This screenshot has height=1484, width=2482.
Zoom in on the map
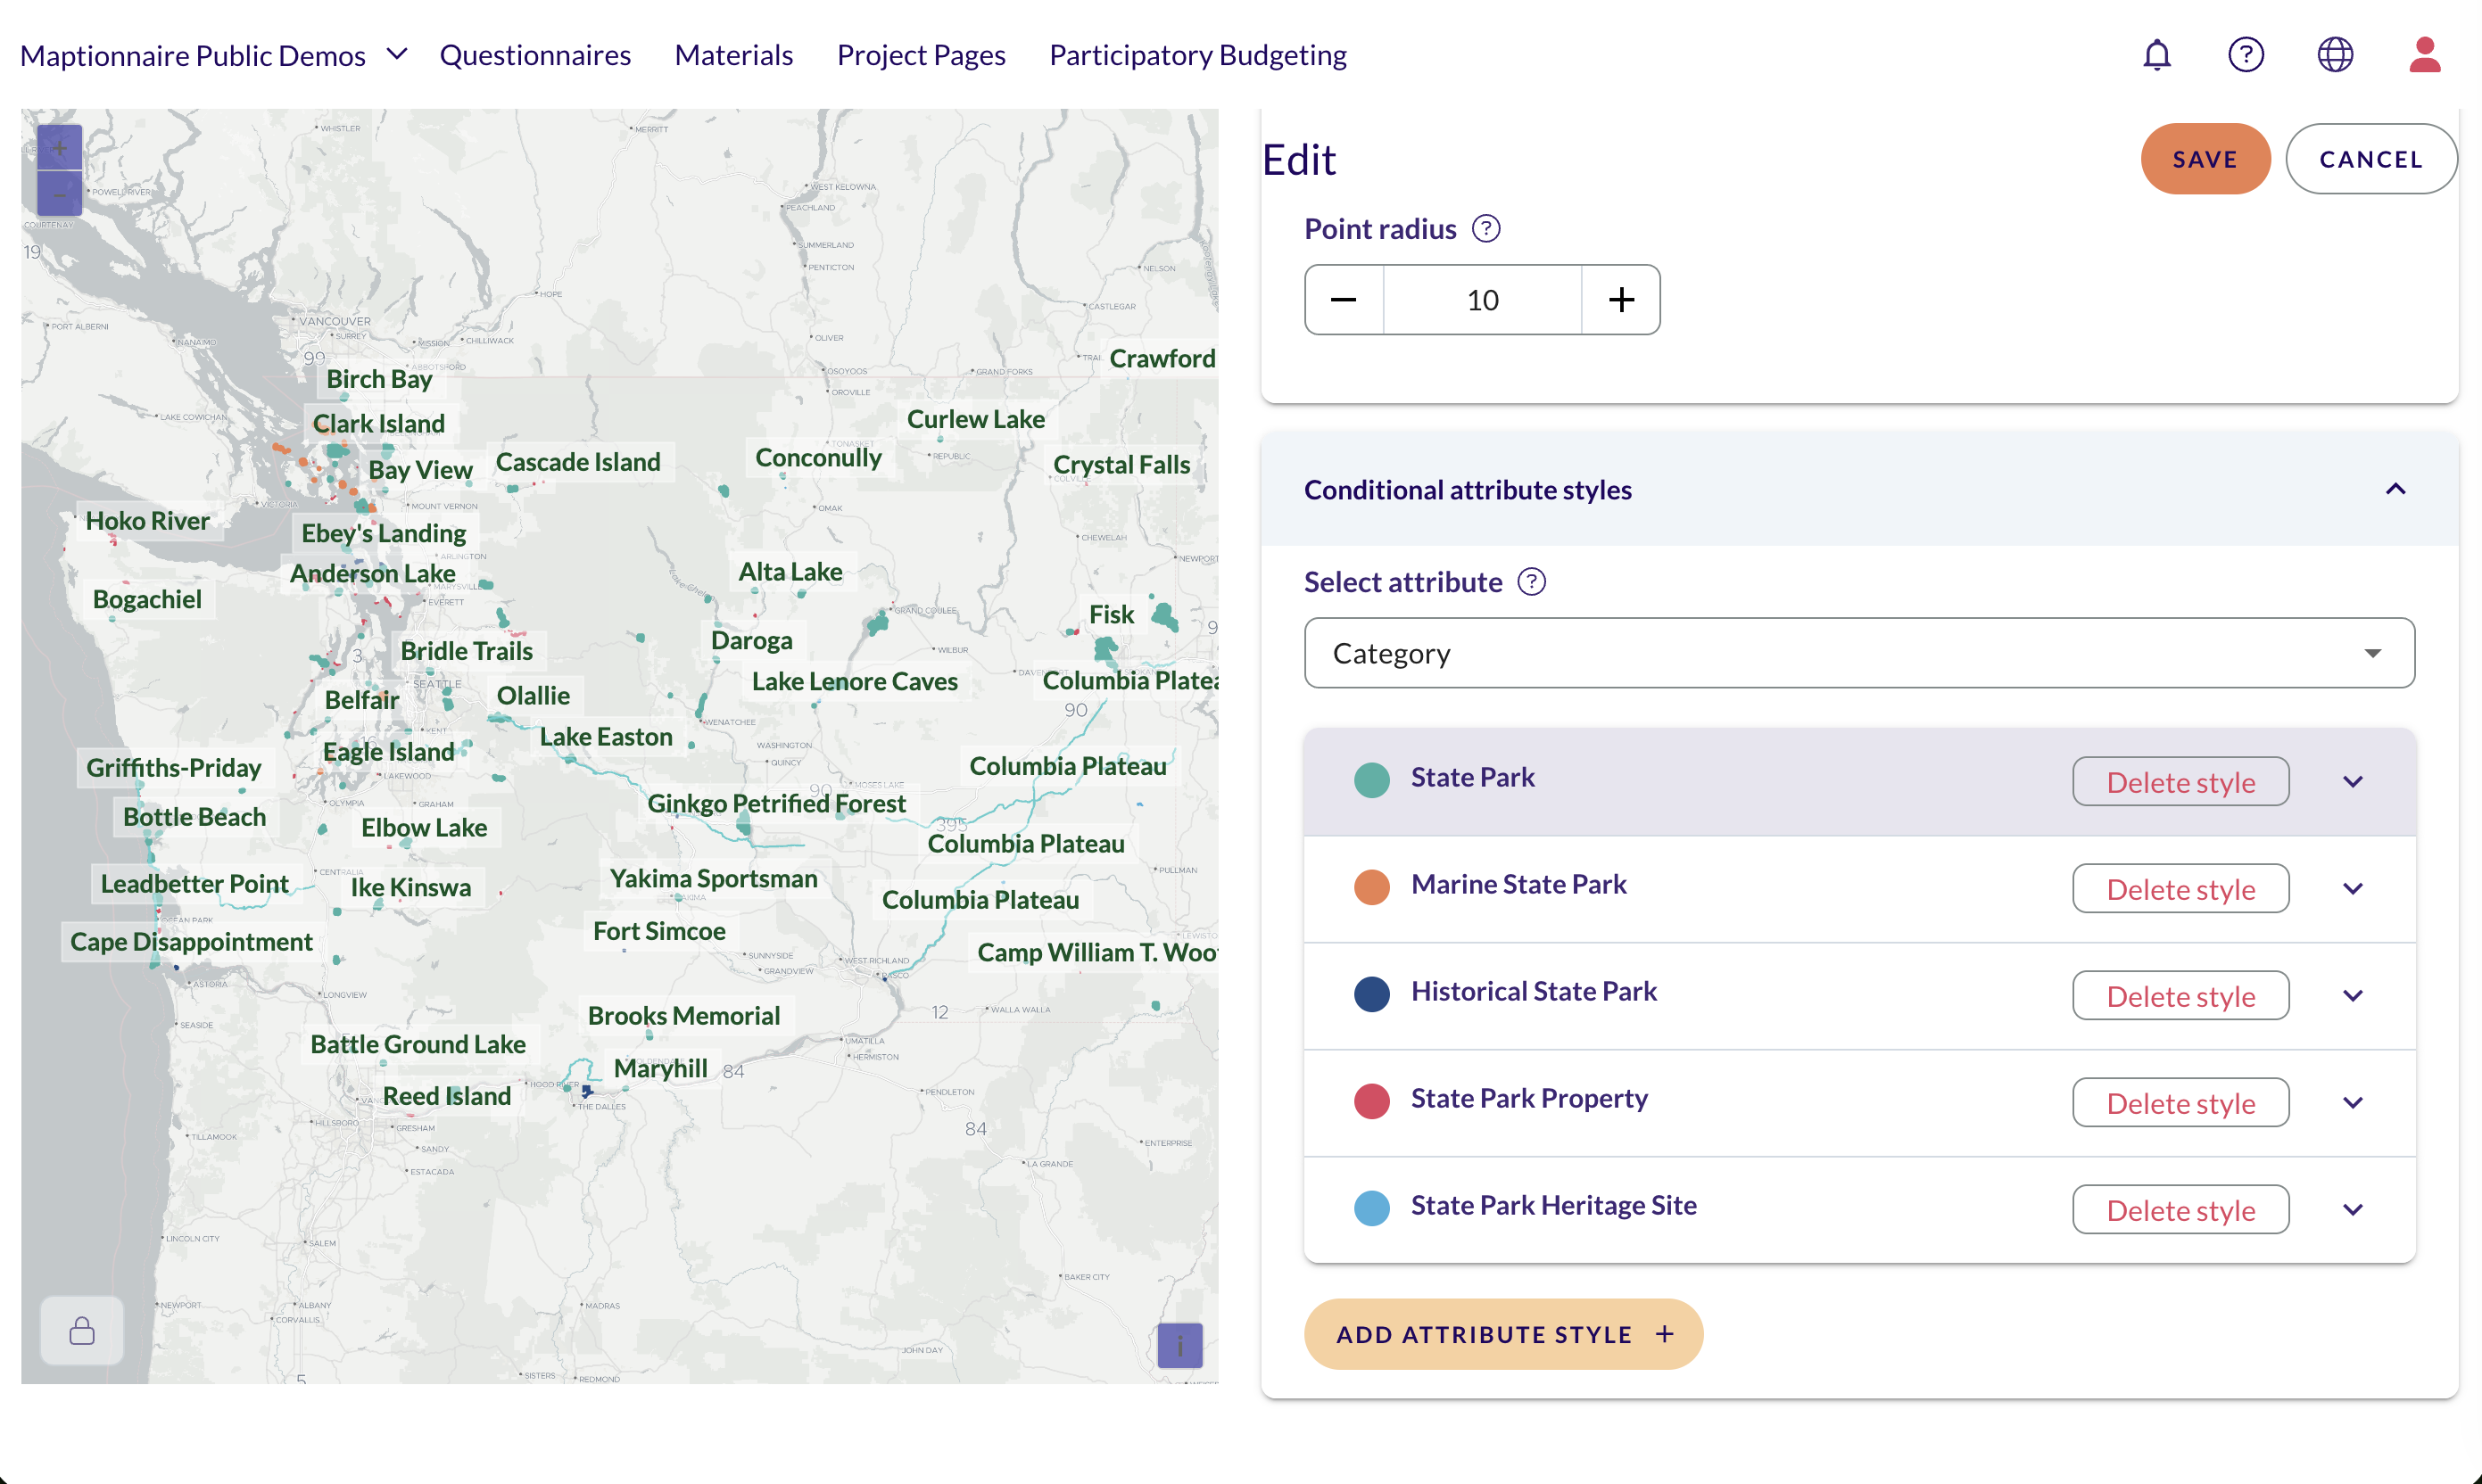(x=60, y=148)
